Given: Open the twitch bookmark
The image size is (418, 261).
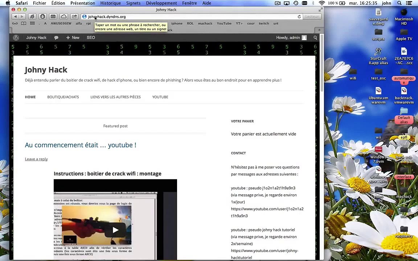Looking at the screenshot, I should click(x=264, y=24).
